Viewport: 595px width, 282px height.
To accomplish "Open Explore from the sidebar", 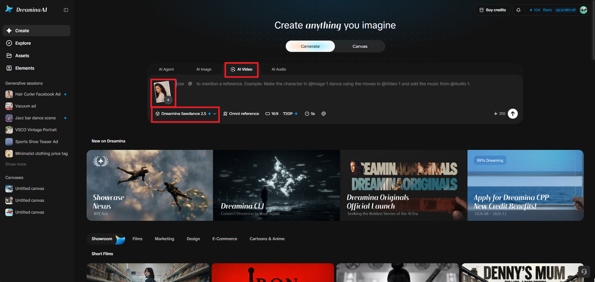I will (37, 43).
